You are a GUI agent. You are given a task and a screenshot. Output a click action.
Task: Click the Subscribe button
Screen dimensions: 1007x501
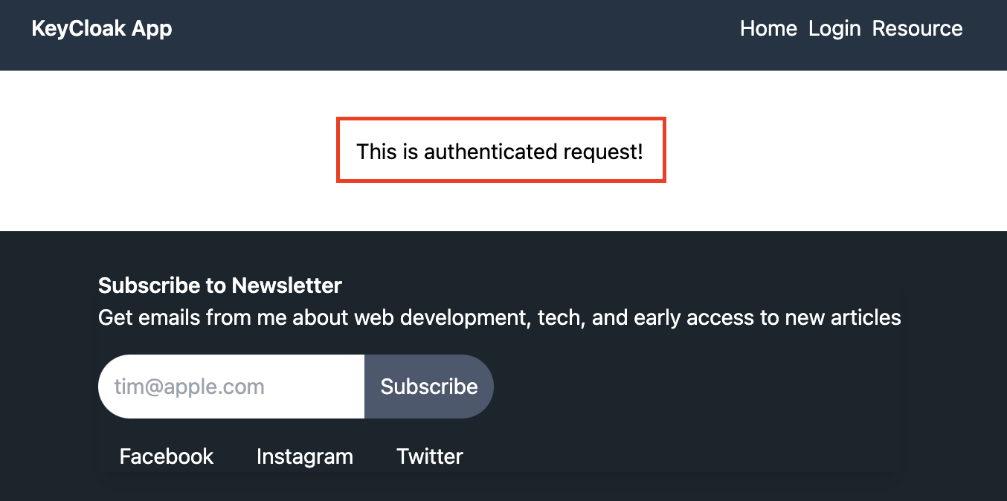click(429, 387)
